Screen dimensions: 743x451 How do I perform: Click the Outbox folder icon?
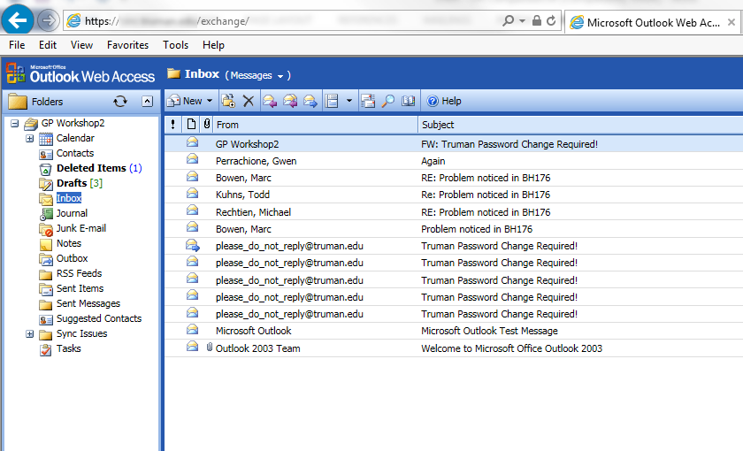pos(46,259)
